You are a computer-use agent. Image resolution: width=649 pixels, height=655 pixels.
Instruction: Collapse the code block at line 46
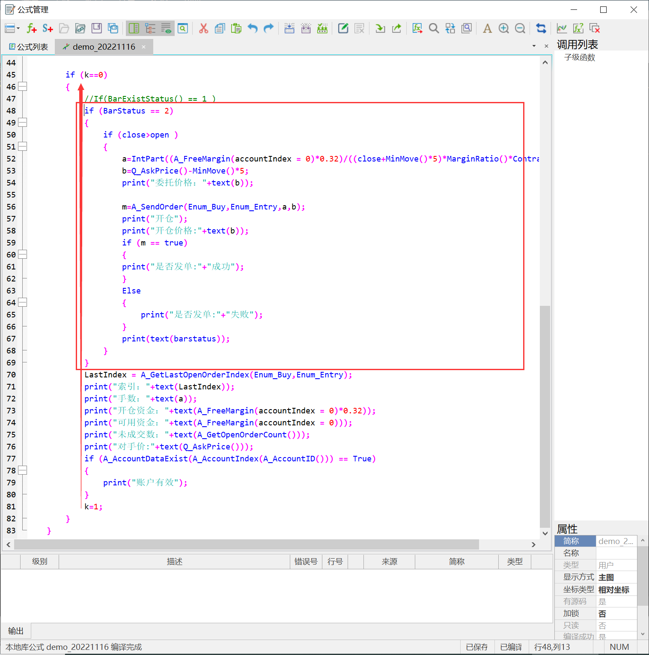coord(22,87)
